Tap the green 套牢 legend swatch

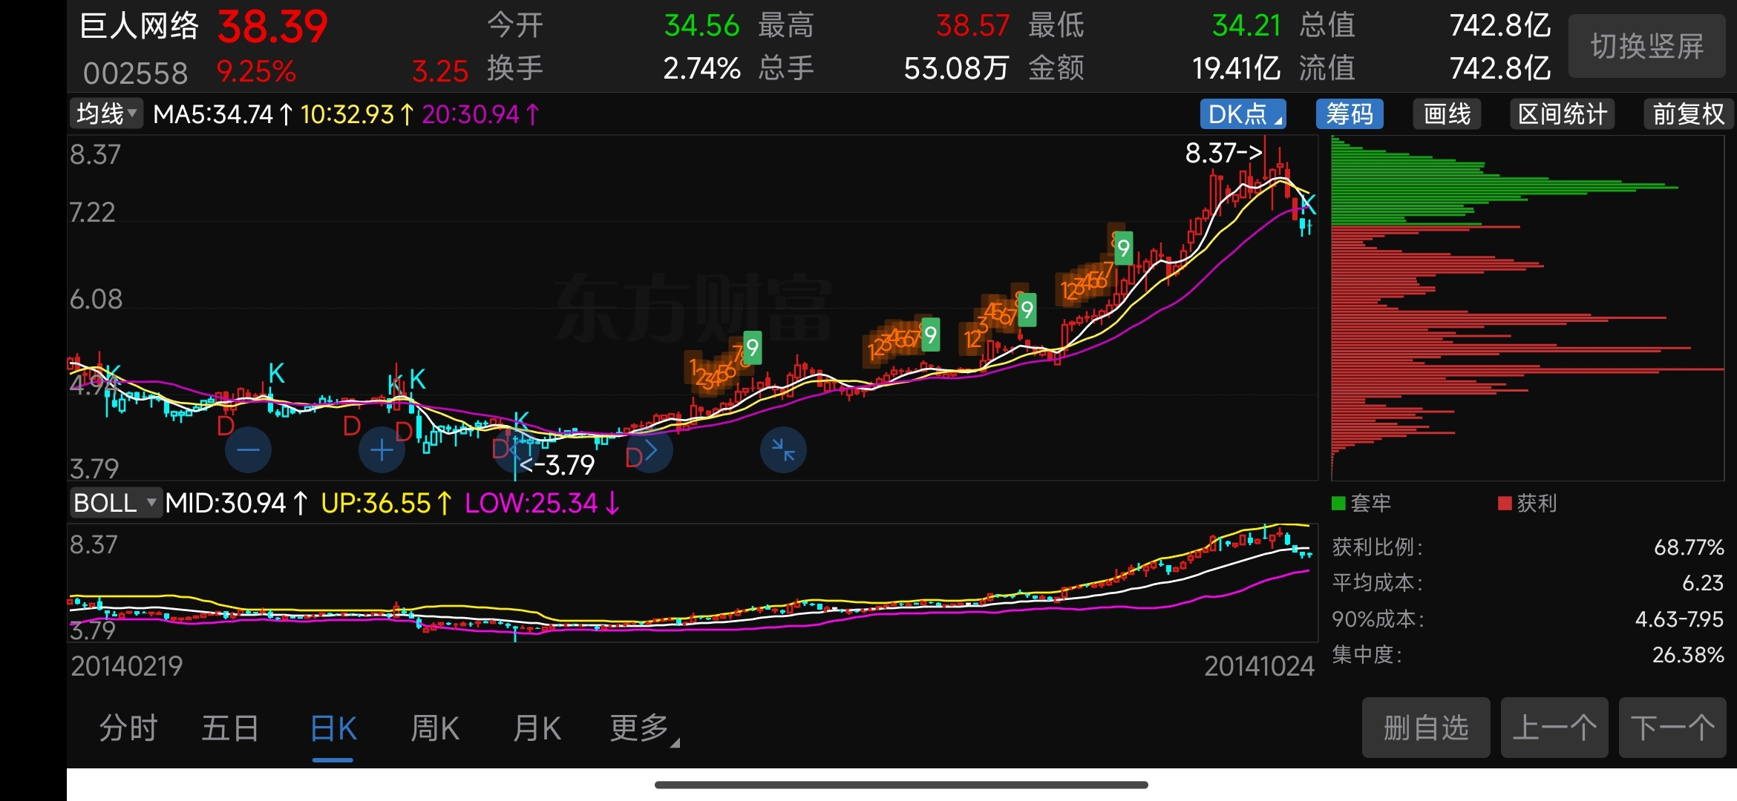(1339, 504)
